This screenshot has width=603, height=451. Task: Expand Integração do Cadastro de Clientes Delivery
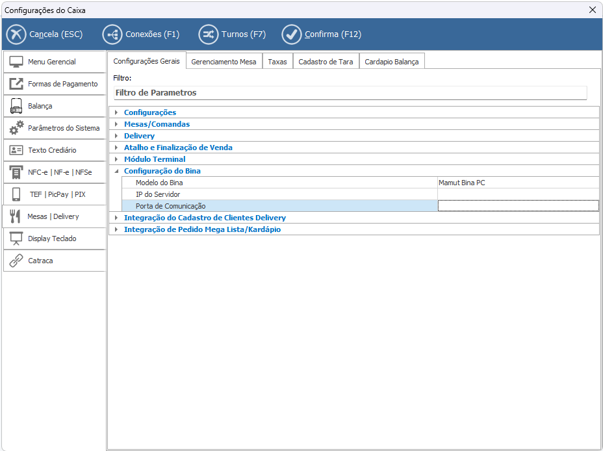point(116,218)
